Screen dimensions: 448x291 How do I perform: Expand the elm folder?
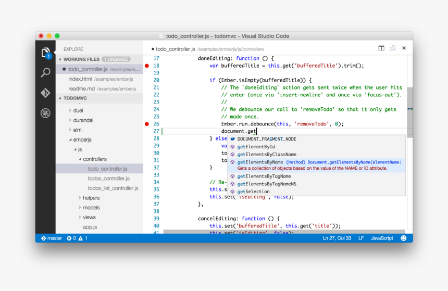(x=70, y=130)
